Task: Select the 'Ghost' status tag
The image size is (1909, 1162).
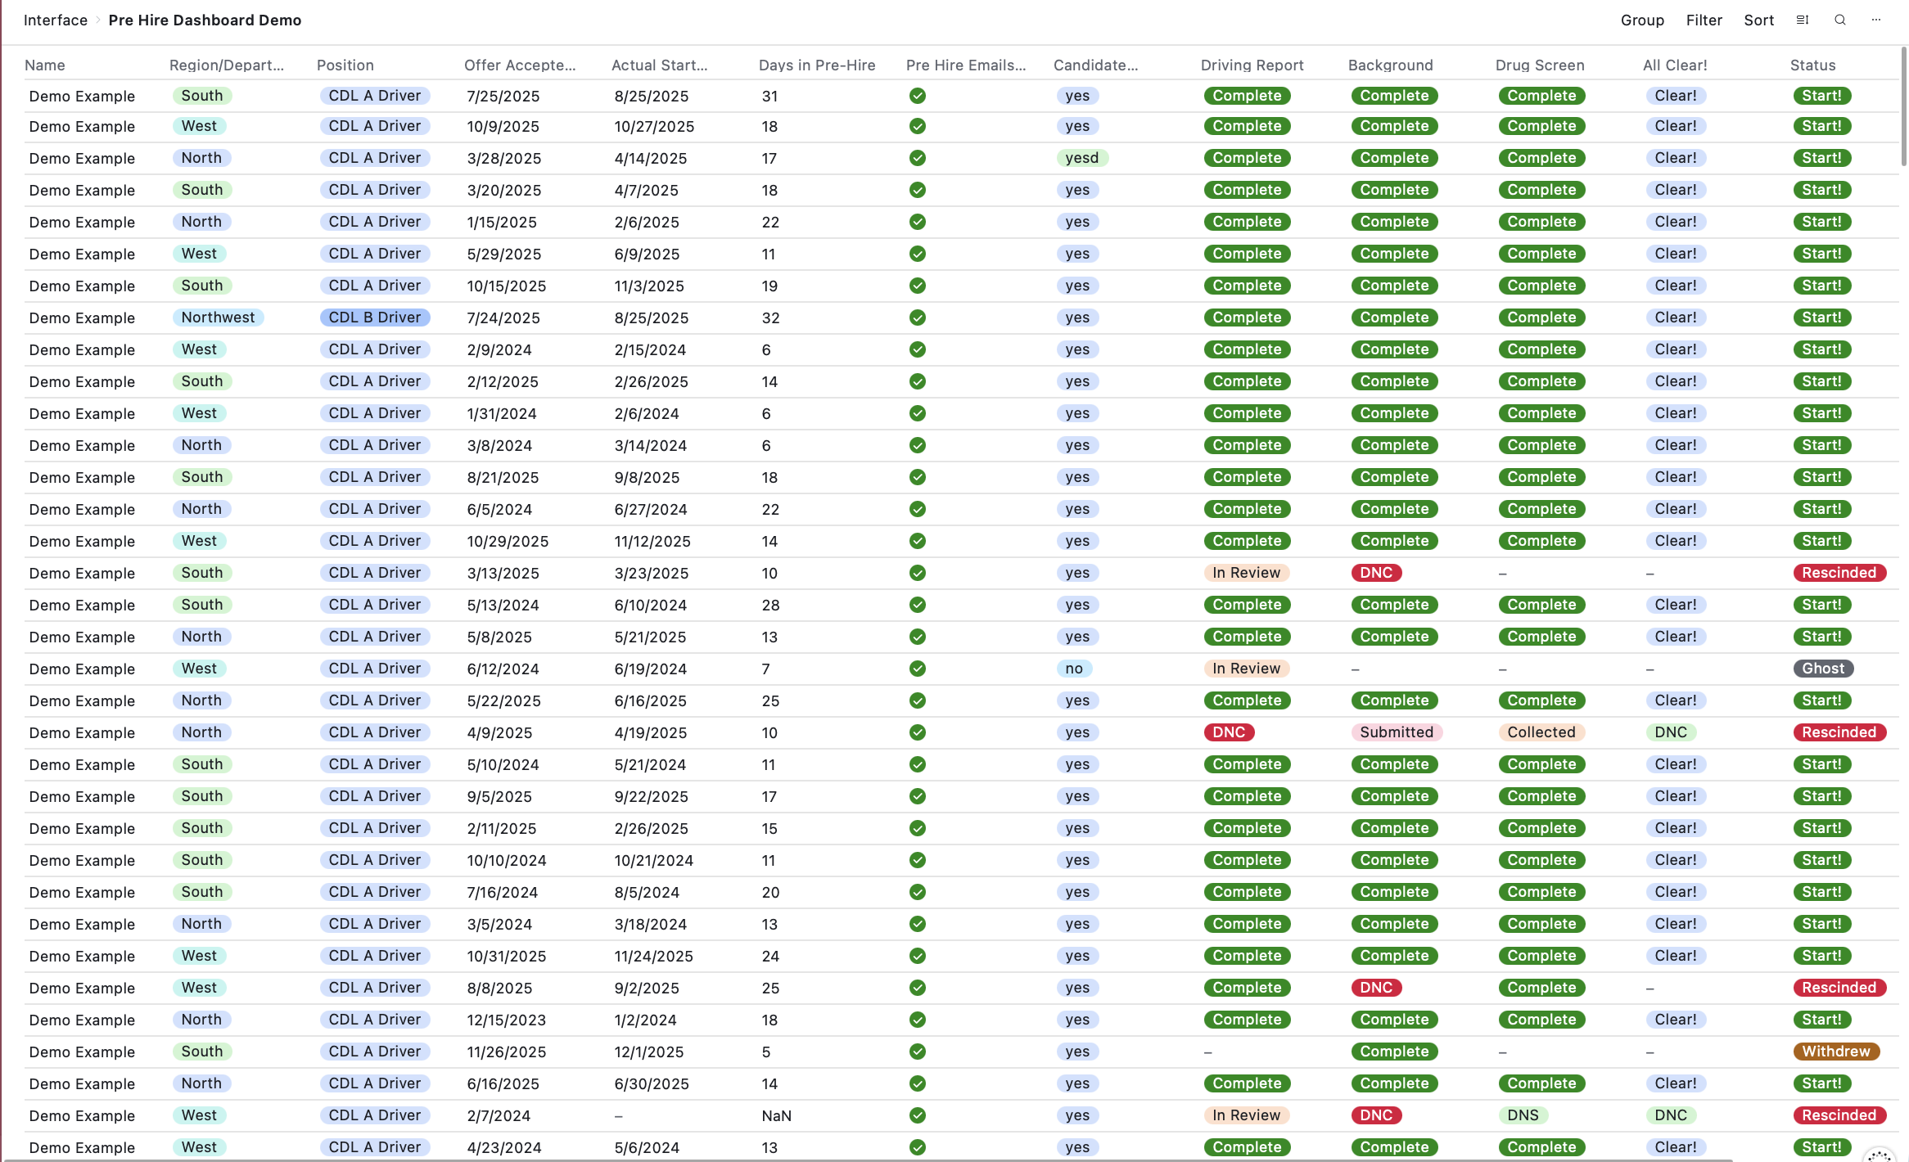Action: pyautogui.click(x=1823, y=669)
